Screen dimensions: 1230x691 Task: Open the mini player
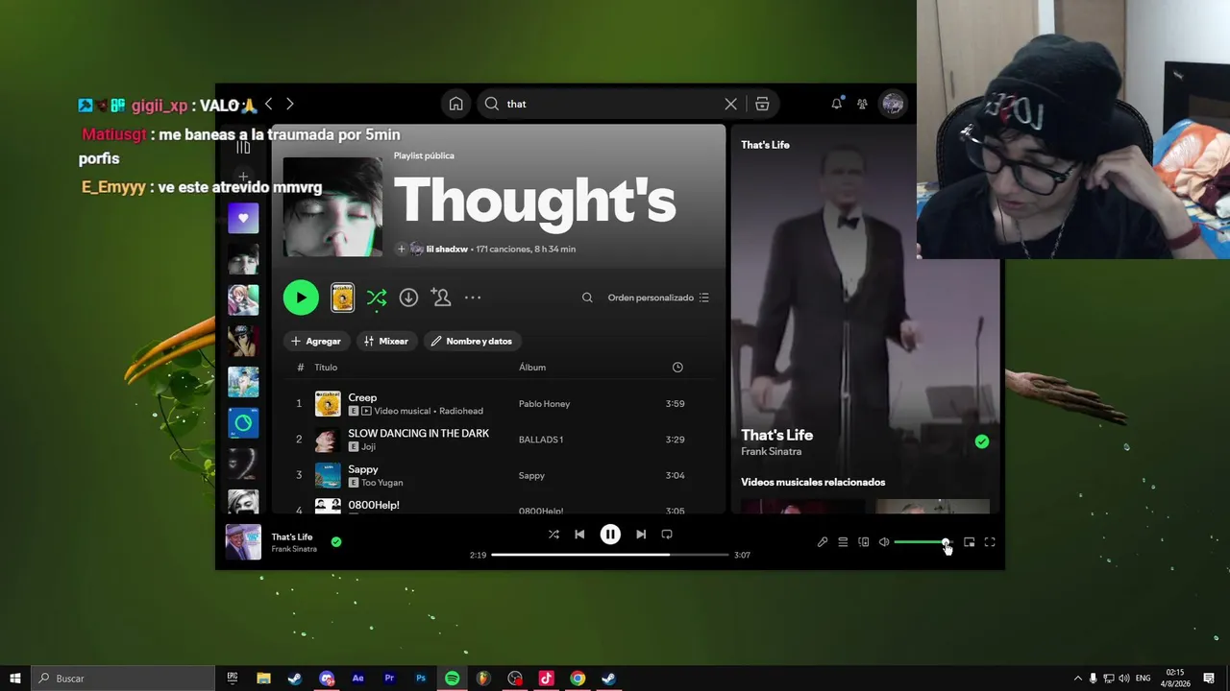point(969,542)
